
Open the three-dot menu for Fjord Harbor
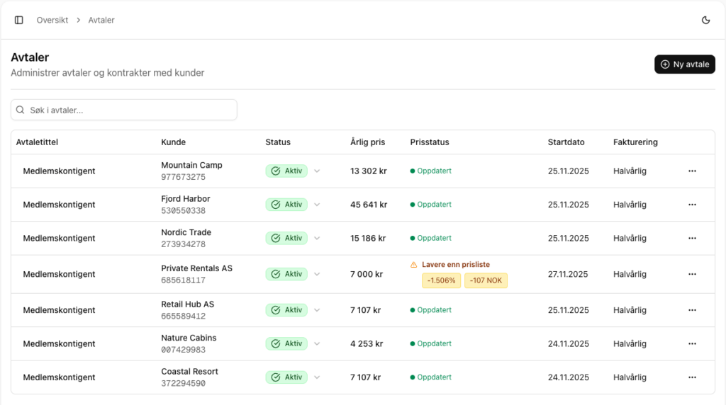pos(692,205)
